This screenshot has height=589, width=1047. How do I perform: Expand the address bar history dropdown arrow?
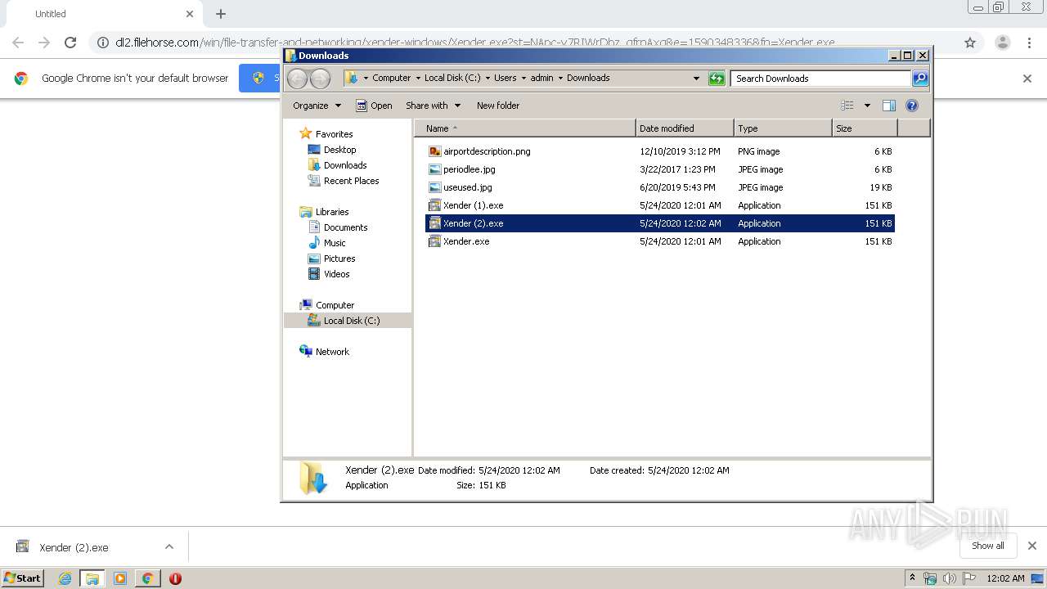[x=696, y=79]
